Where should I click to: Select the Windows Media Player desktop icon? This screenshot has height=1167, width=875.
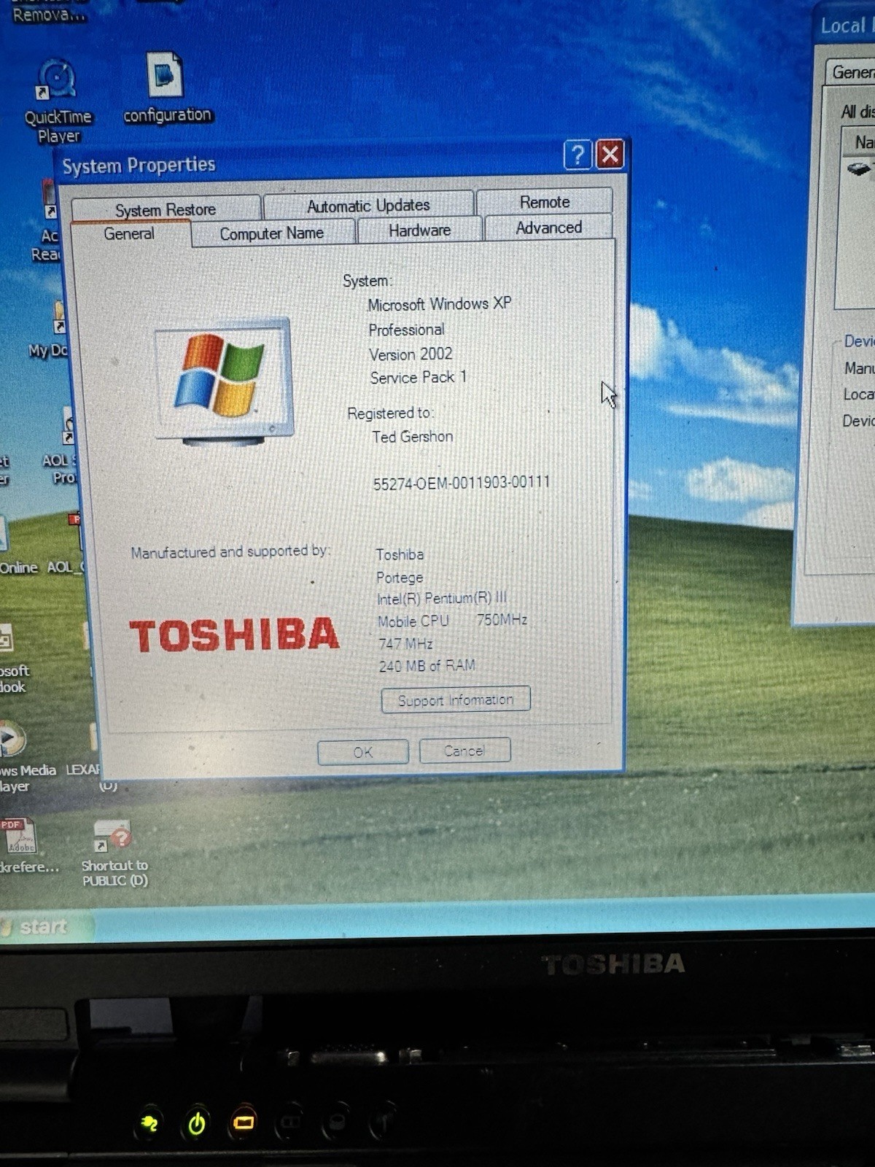coord(12,739)
